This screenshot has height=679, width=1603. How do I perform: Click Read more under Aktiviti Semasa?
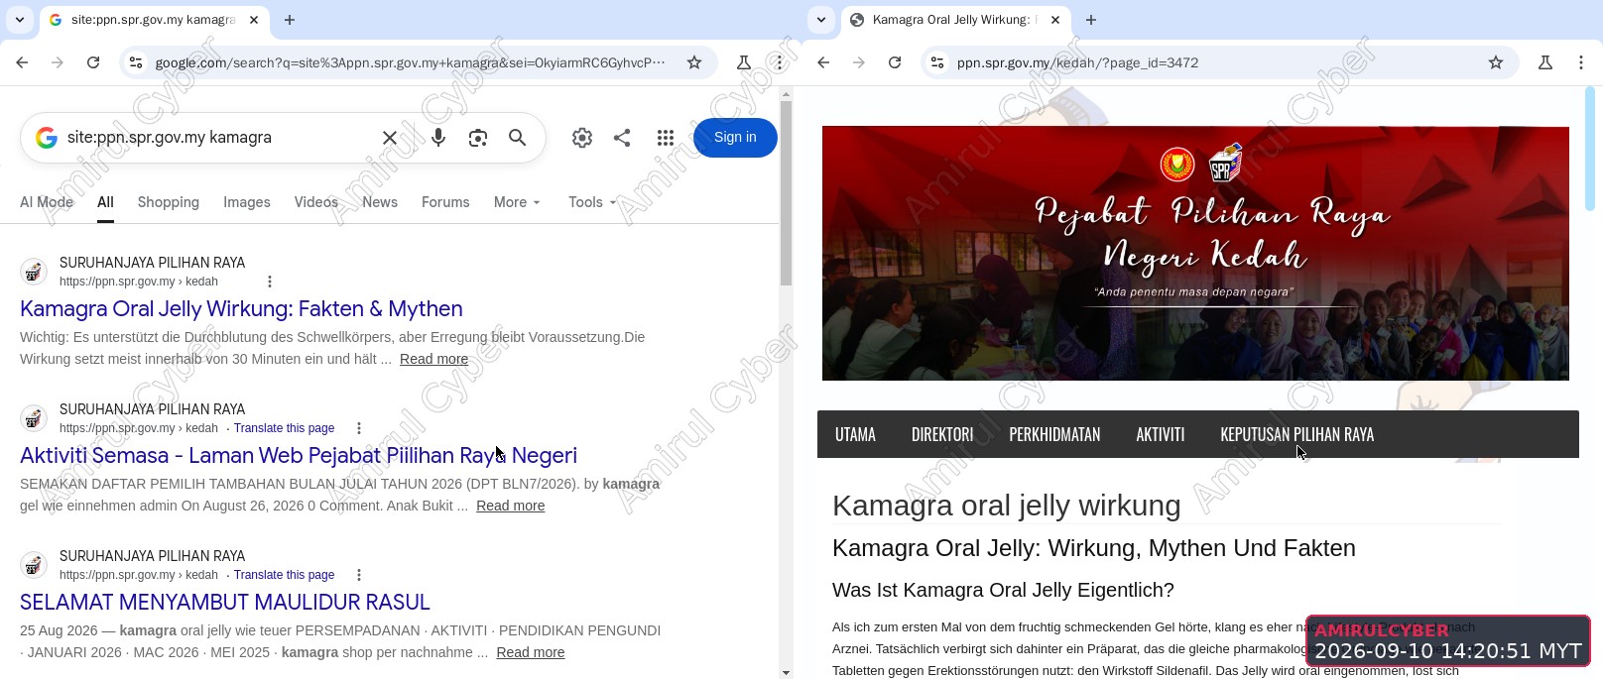[x=510, y=506]
